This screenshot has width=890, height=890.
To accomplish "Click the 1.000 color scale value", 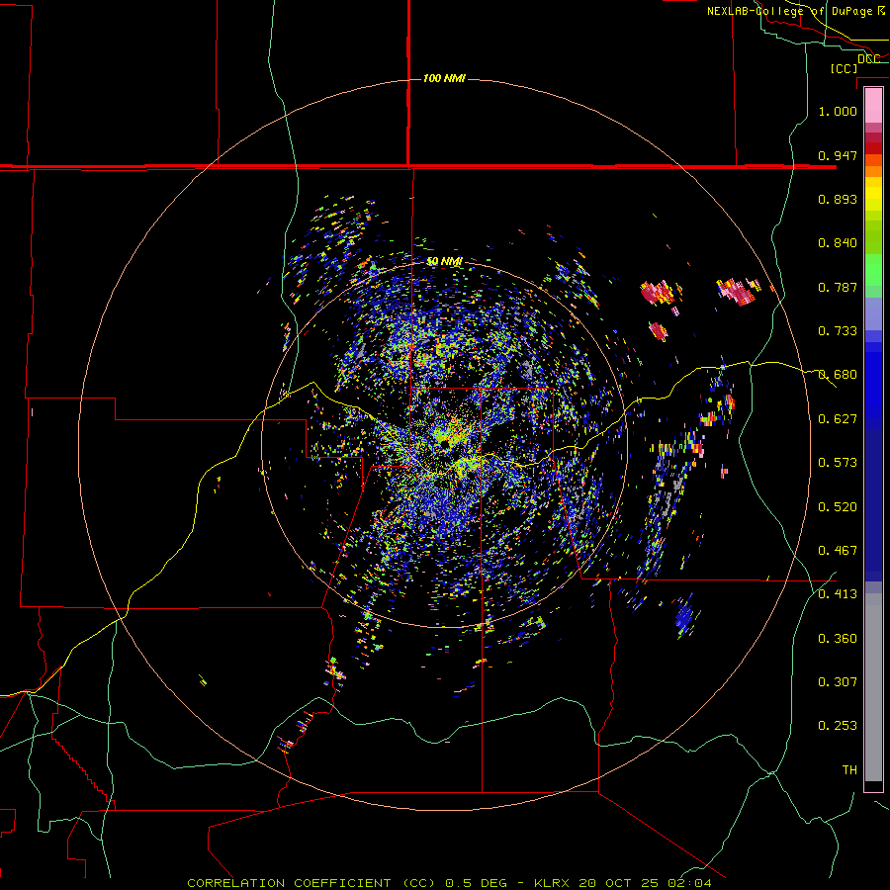I will click(838, 111).
